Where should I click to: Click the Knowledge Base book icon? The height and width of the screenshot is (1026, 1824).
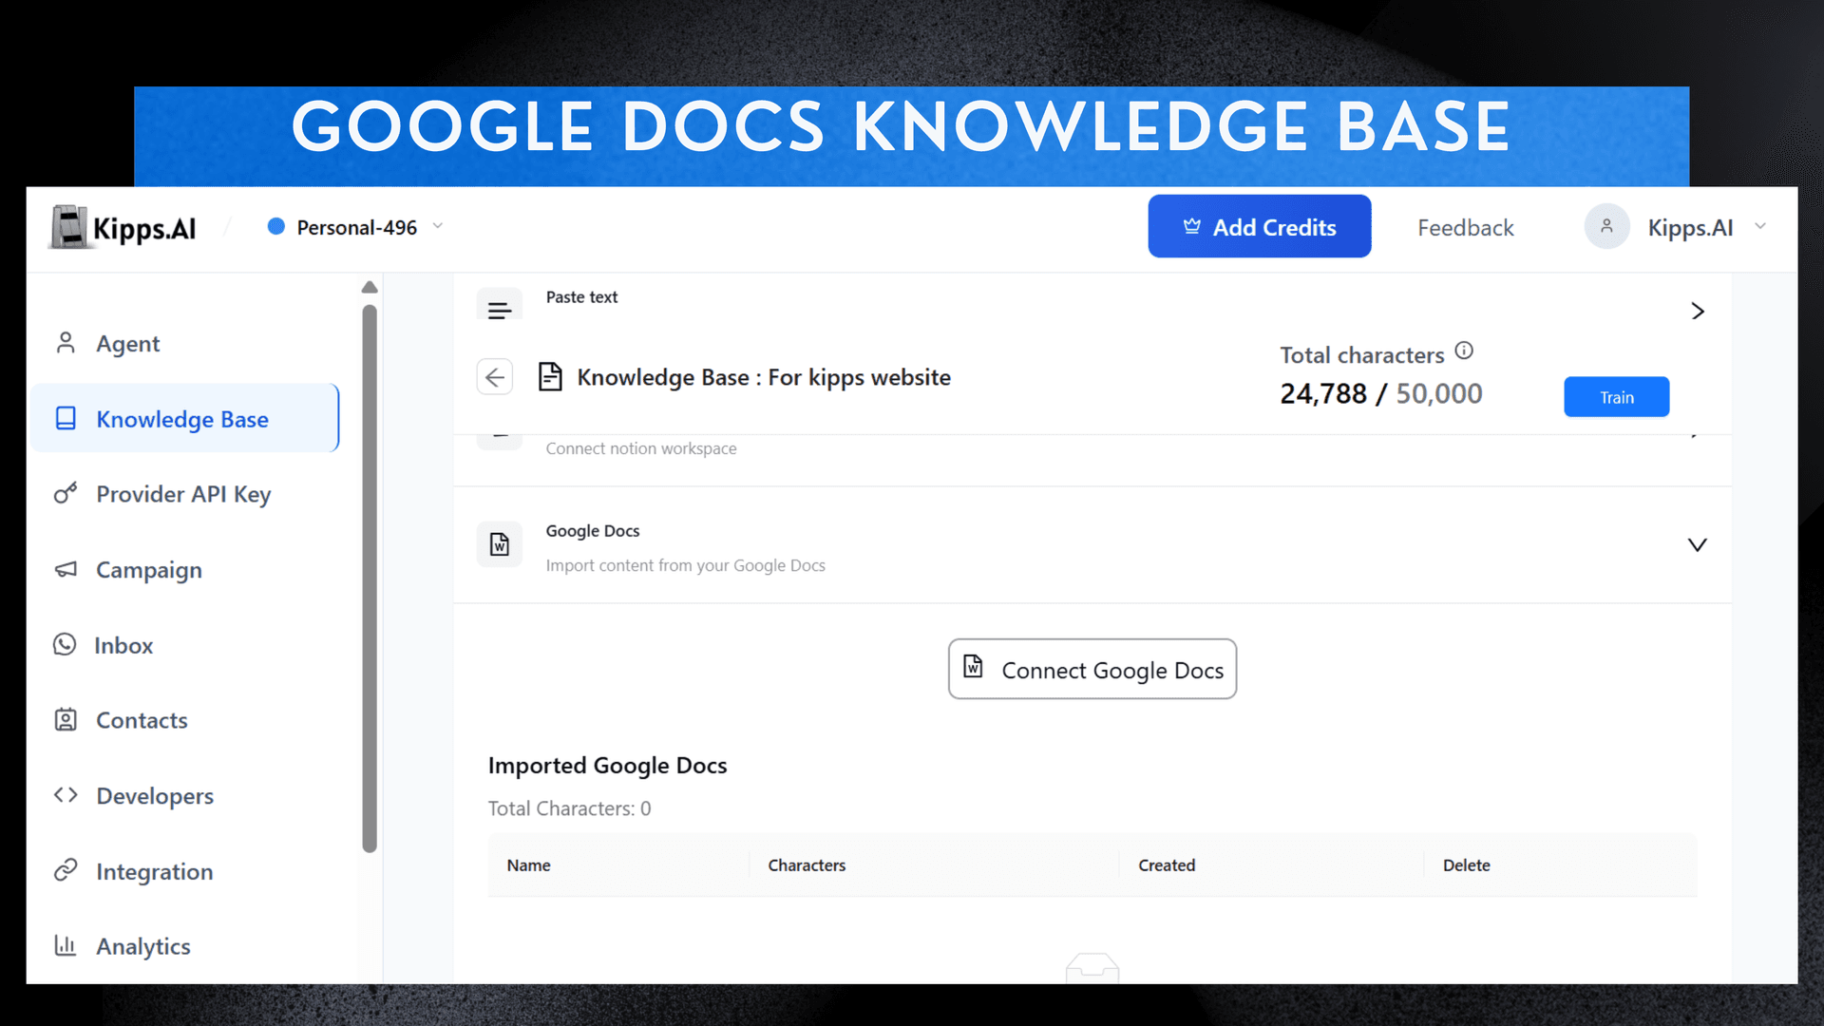pos(65,418)
